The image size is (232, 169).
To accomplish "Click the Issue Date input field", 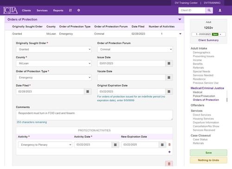I will (x=131, y=63).
